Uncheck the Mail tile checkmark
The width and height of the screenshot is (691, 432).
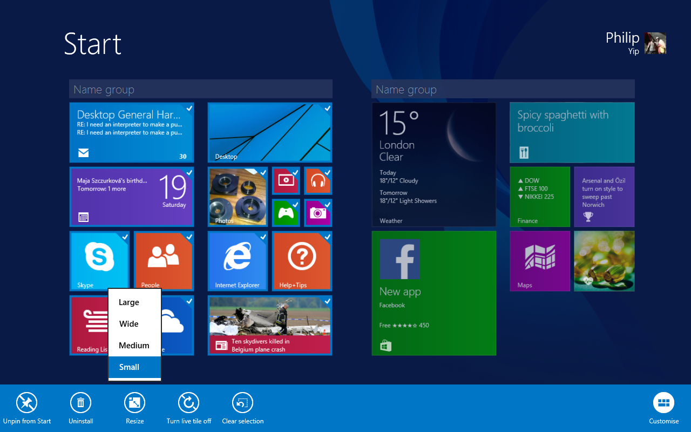coord(189,108)
